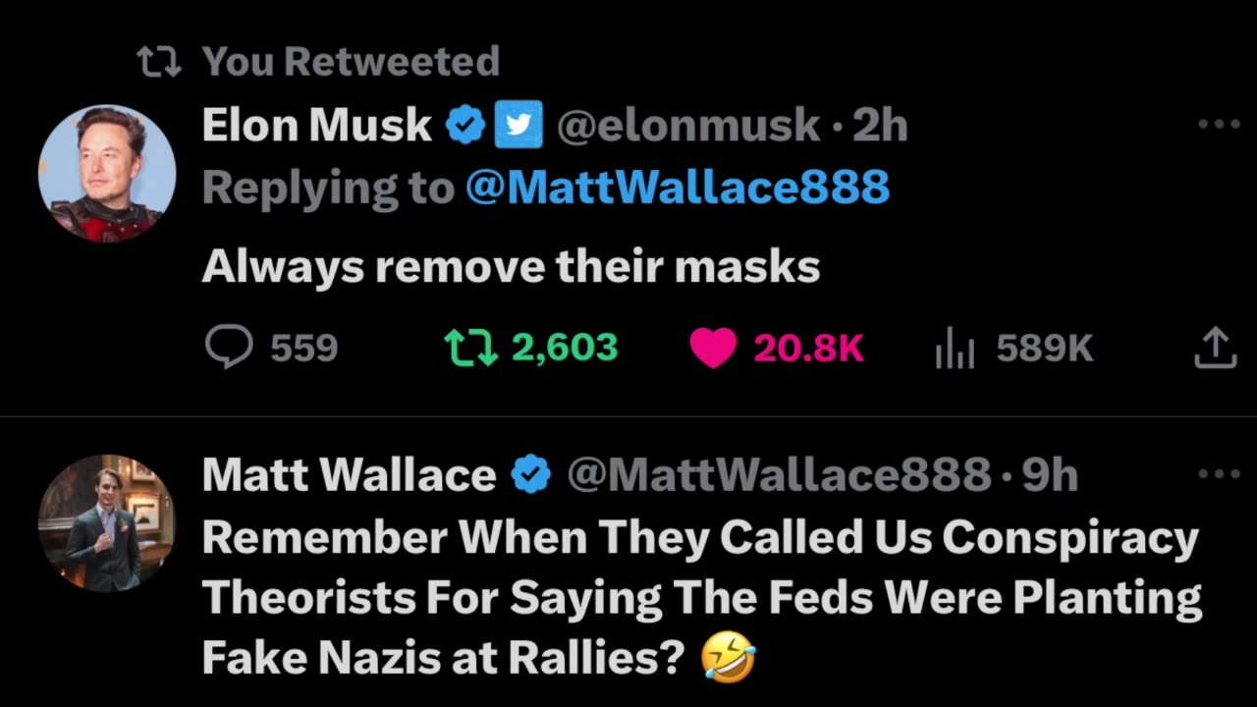Click the You Retweeted retweet icon

pyautogui.click(x=159, y=62)
